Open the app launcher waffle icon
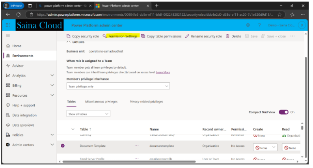 pos(8,25)
